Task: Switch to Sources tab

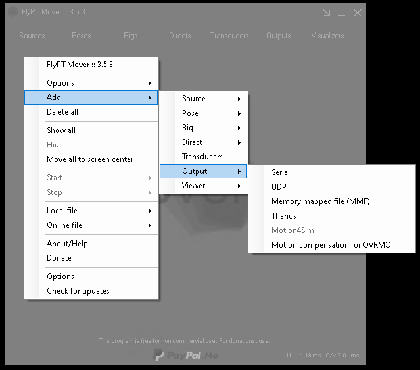Action: (32, 36)
